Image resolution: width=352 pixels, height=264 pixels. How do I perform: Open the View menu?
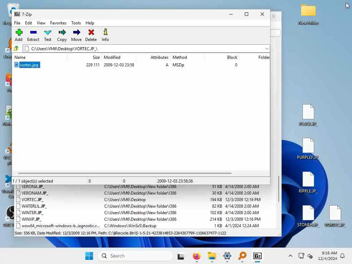[x=41, y=23]
